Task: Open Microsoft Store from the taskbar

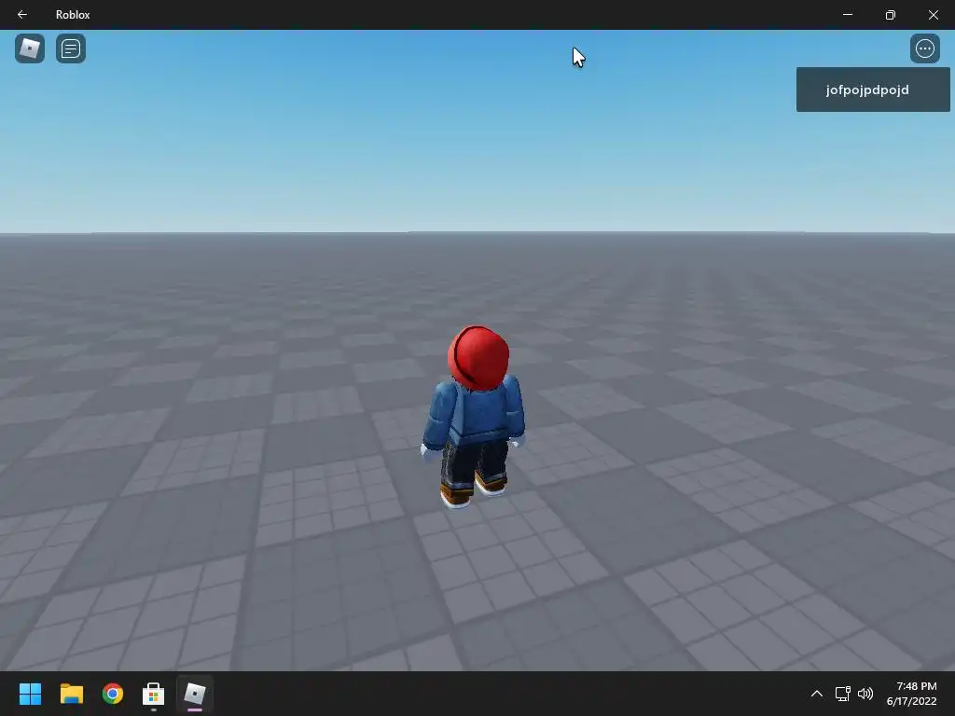Action: tap(154, 694)
